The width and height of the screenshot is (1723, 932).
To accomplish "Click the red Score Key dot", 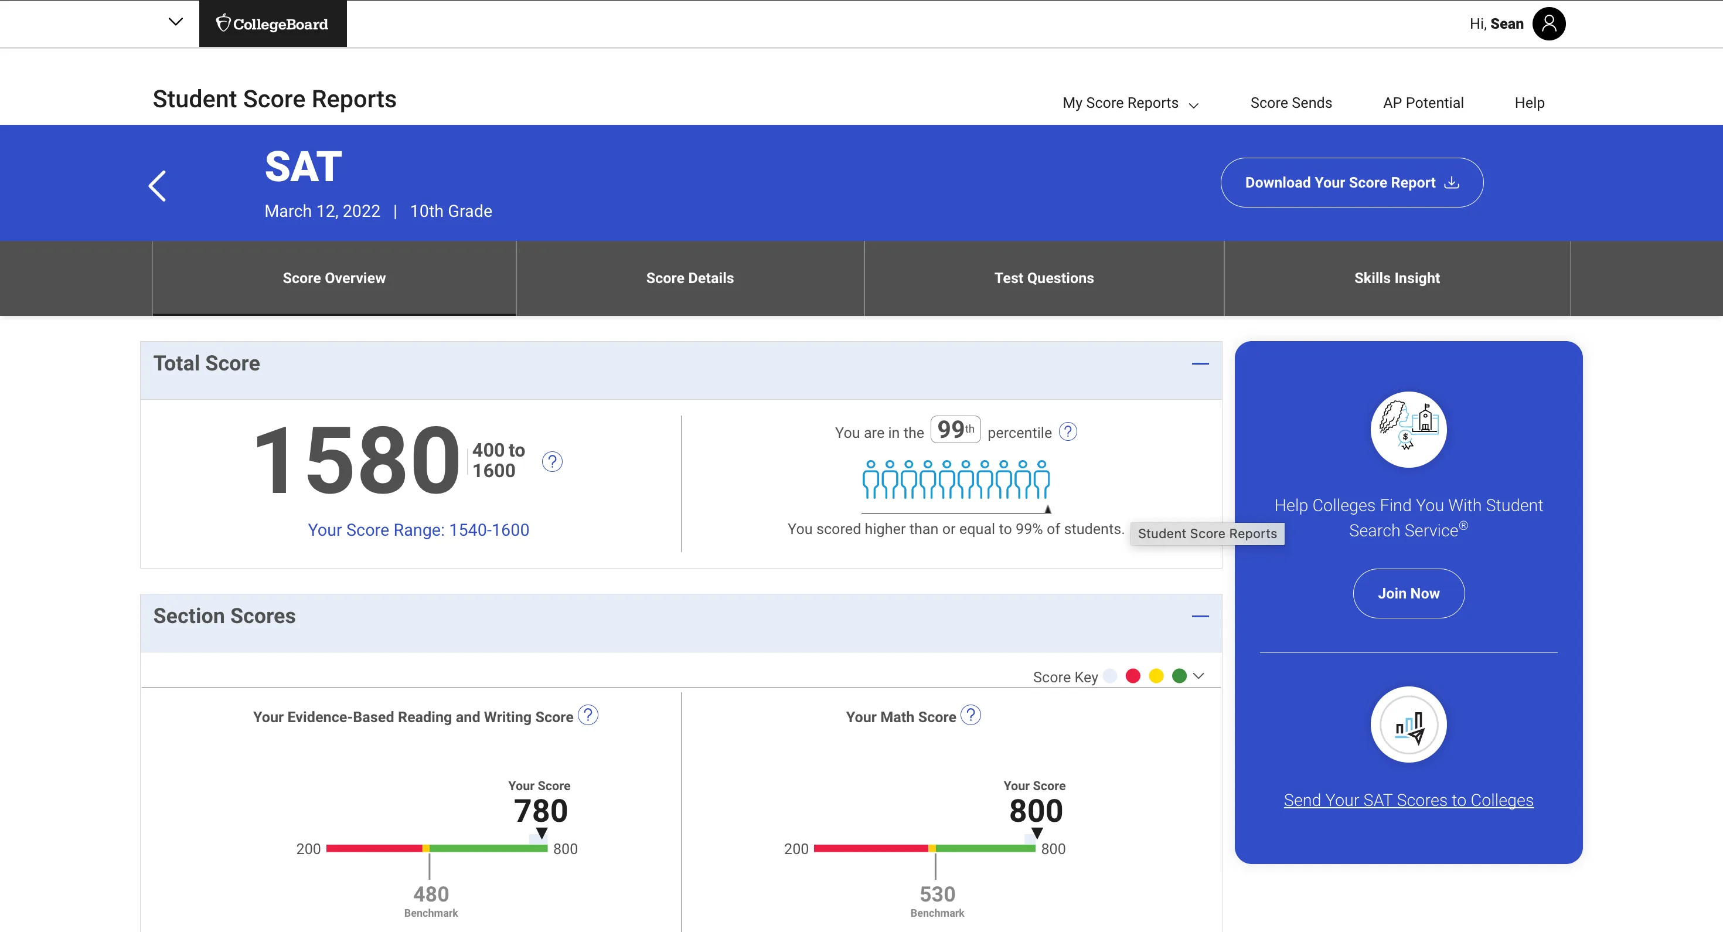I will 1132,676.
